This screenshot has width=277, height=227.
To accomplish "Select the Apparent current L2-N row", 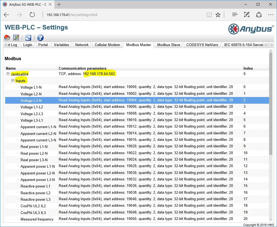I will [x=137, y=133].
